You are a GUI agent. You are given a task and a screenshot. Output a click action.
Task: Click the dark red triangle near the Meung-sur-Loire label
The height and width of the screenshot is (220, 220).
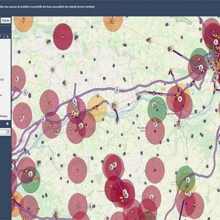155,131
